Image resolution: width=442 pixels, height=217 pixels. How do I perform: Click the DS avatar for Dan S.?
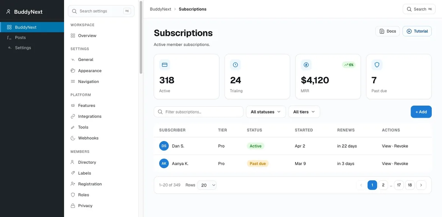pyautogui.click(x=164, y=146)
